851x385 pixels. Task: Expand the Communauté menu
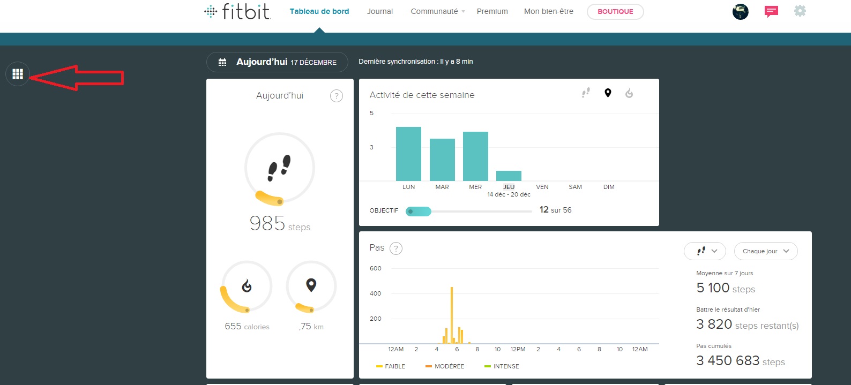point(438,11)
